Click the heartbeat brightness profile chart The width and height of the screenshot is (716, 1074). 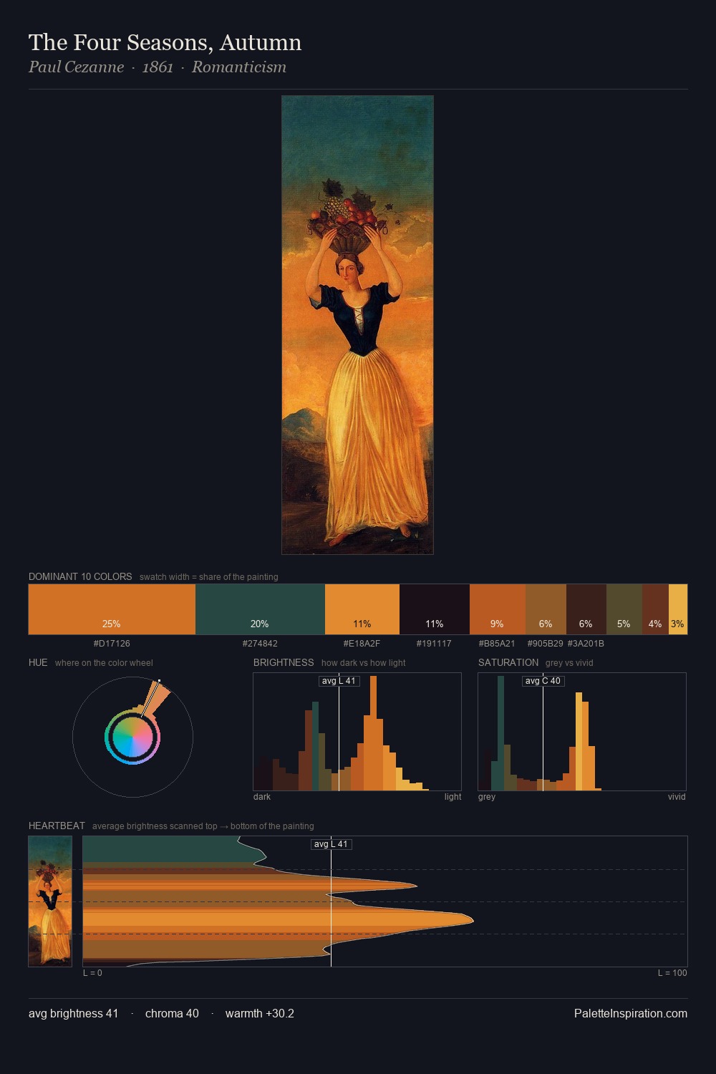[x=385, y=901]
